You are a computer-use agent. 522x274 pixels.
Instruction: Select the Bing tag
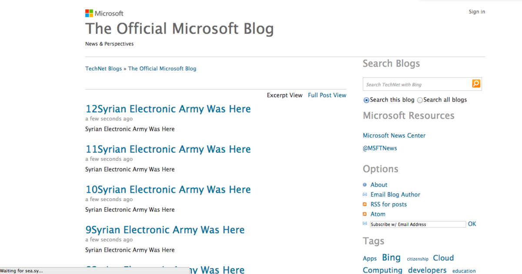pyautogui.click(x=391, y=257)
